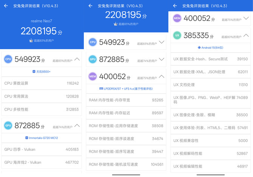The image size is (253, 177).
Task: Collapse the GPU section in the left screenshot
Action: pos(77,126)
